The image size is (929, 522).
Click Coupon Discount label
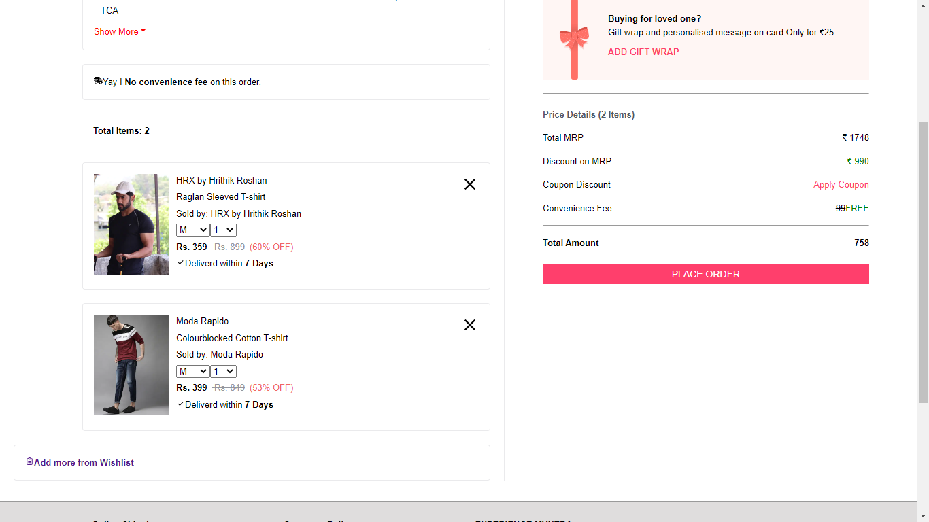point(577,184)
